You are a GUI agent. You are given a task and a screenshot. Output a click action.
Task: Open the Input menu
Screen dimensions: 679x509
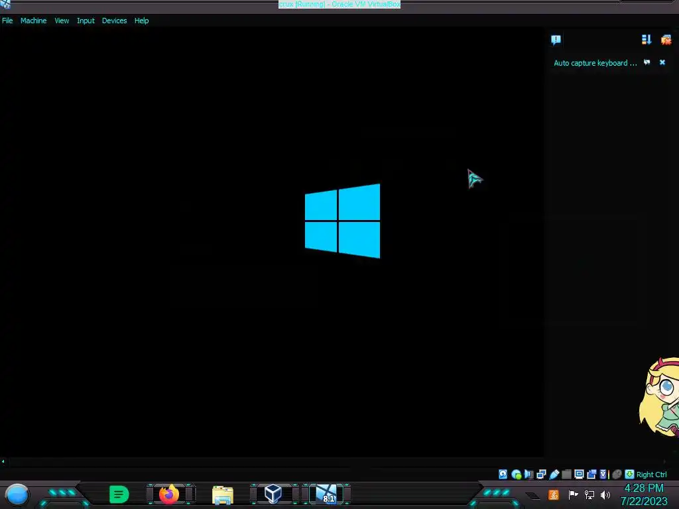pyautogui.click(x=86, y=21)
